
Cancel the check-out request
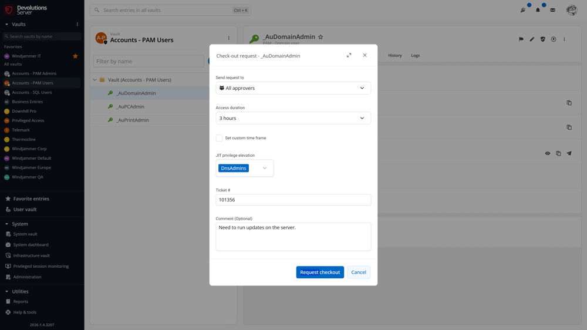pos(359,272)
